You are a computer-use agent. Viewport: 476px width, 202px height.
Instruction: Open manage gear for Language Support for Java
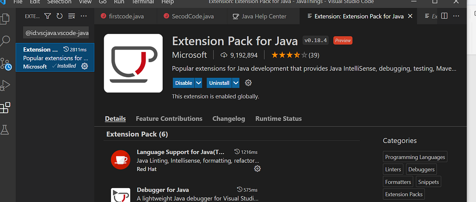click(257, 169)
